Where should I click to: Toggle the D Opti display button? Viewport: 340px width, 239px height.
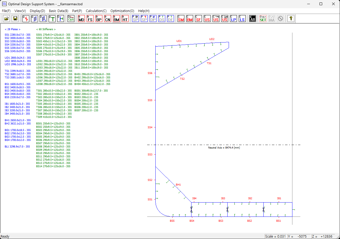(x=71, y=18)
